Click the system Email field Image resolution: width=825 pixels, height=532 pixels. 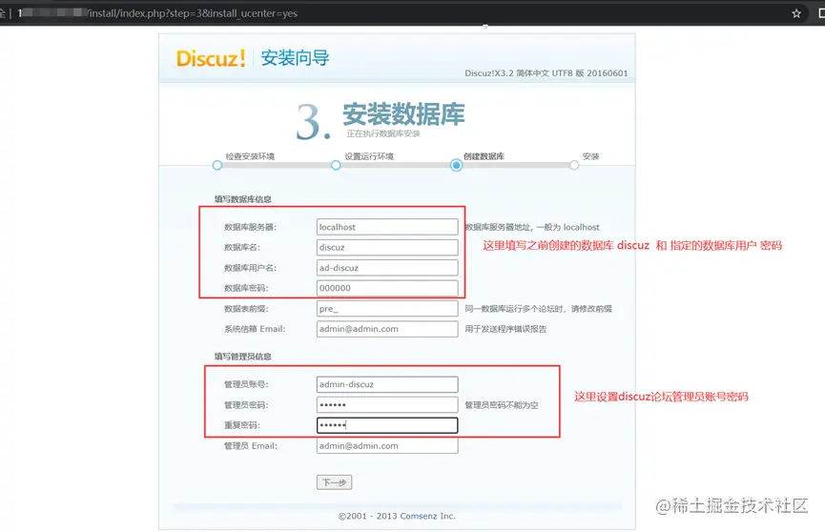387,329
